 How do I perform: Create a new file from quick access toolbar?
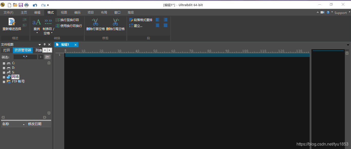tap(10, 5)
